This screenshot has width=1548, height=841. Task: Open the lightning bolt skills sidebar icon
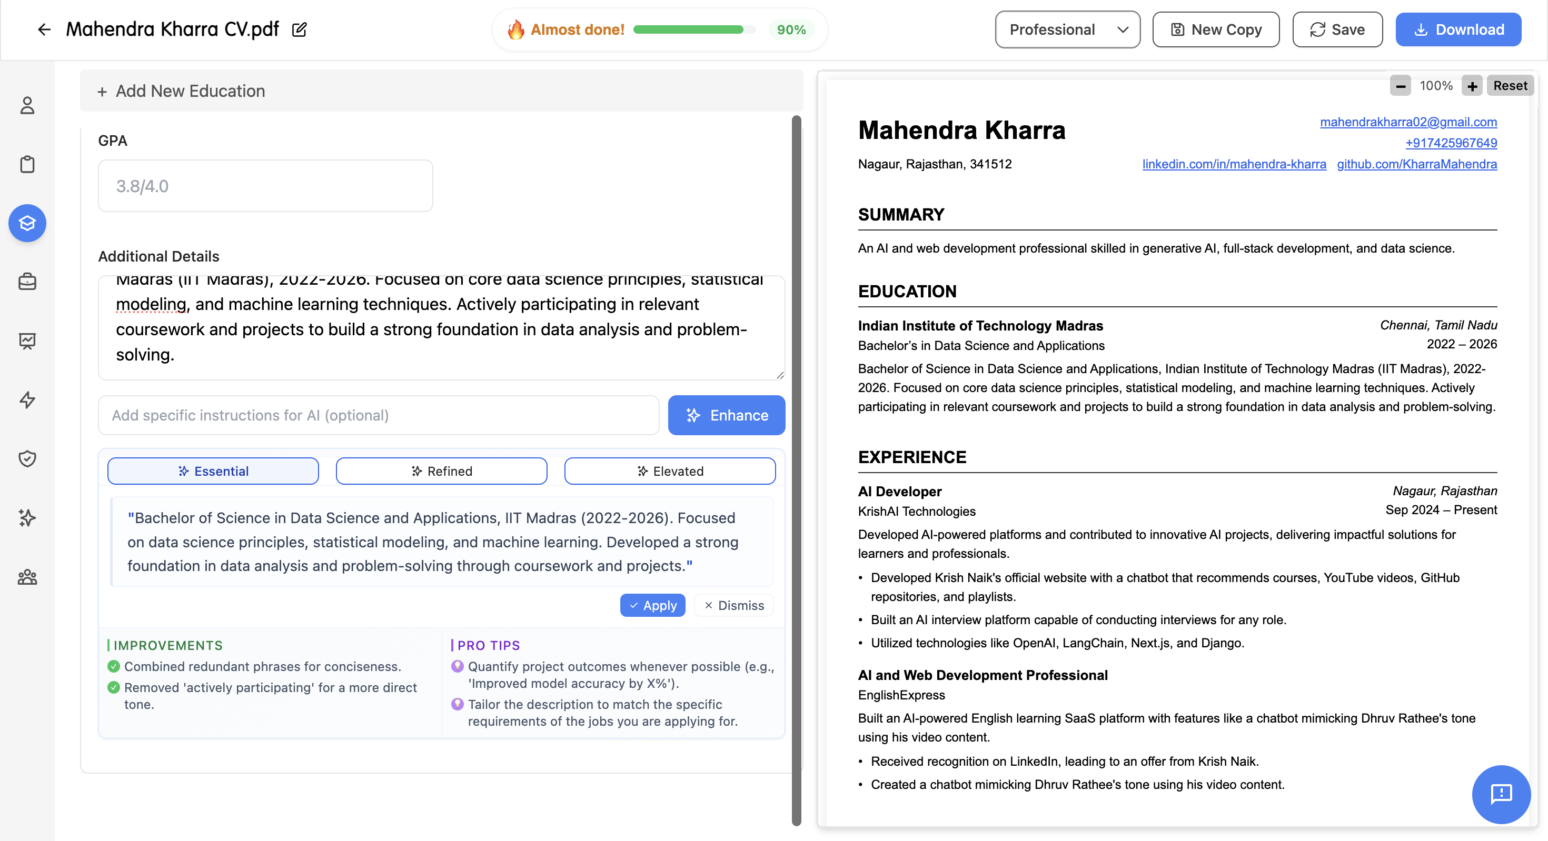click(x=27, y=399)
